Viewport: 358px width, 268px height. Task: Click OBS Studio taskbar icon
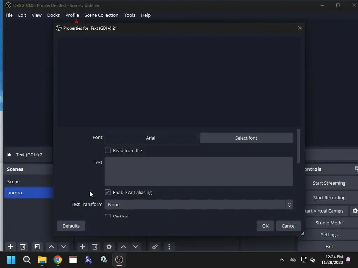(119, 260)
